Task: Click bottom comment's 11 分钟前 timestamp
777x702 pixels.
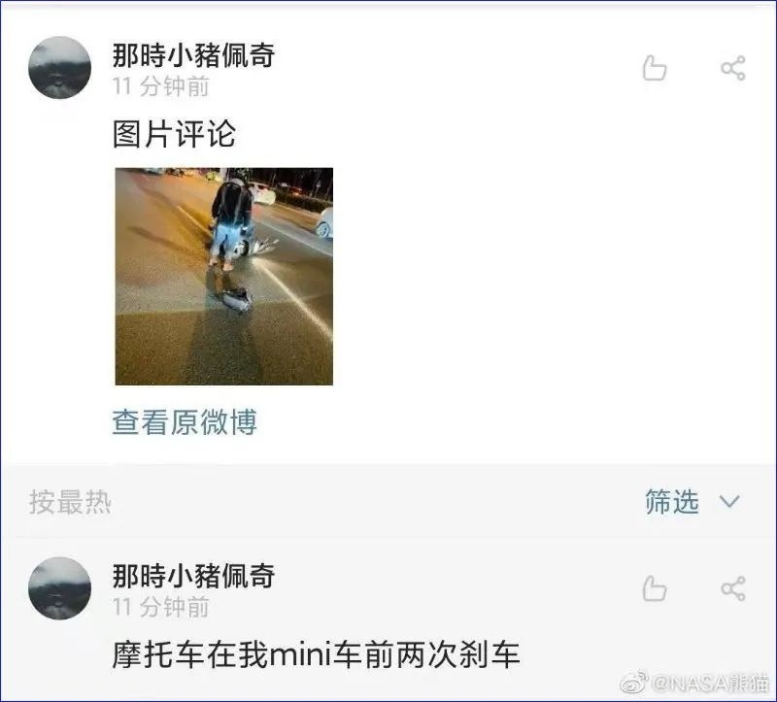Action: [x=160, y=607]
